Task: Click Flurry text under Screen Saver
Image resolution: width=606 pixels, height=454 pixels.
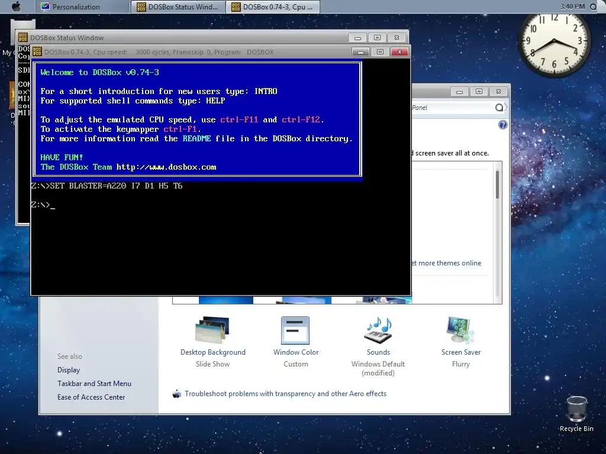Action: [x=460, y=364]
